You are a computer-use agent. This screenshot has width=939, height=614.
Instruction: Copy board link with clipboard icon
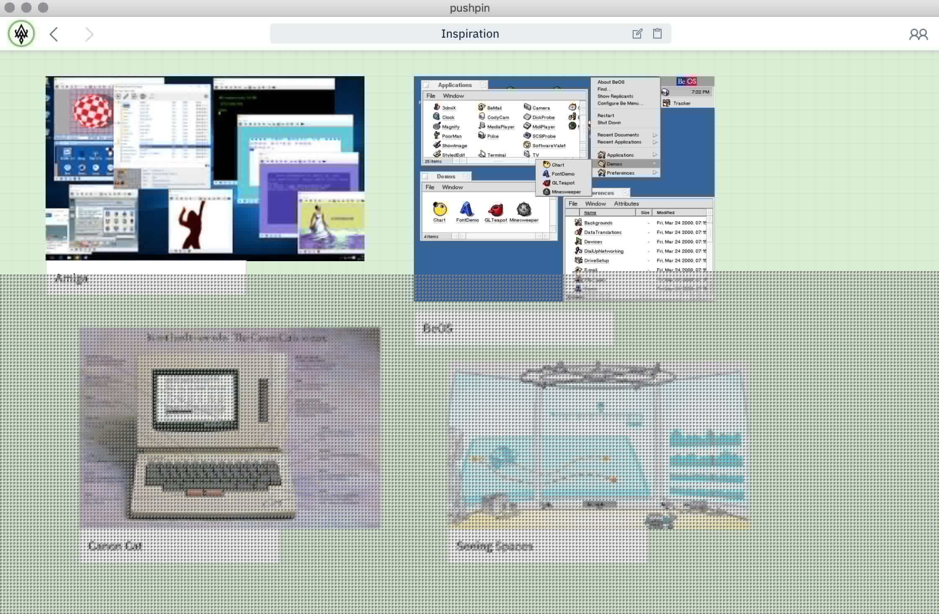(x=657, y=33)
